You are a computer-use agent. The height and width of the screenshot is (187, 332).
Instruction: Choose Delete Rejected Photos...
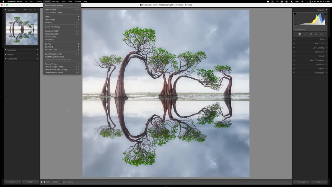point(62,72)
